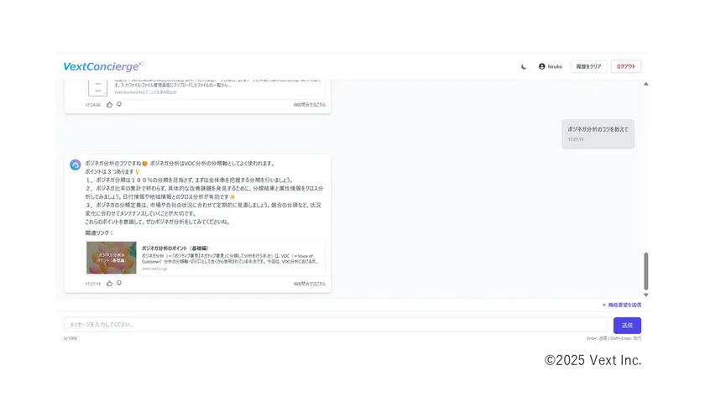Select the user message ポジネガ分析のコツを教えて
Image resolution: width=705 pixels, height=397 pixels.
point(598,129)
